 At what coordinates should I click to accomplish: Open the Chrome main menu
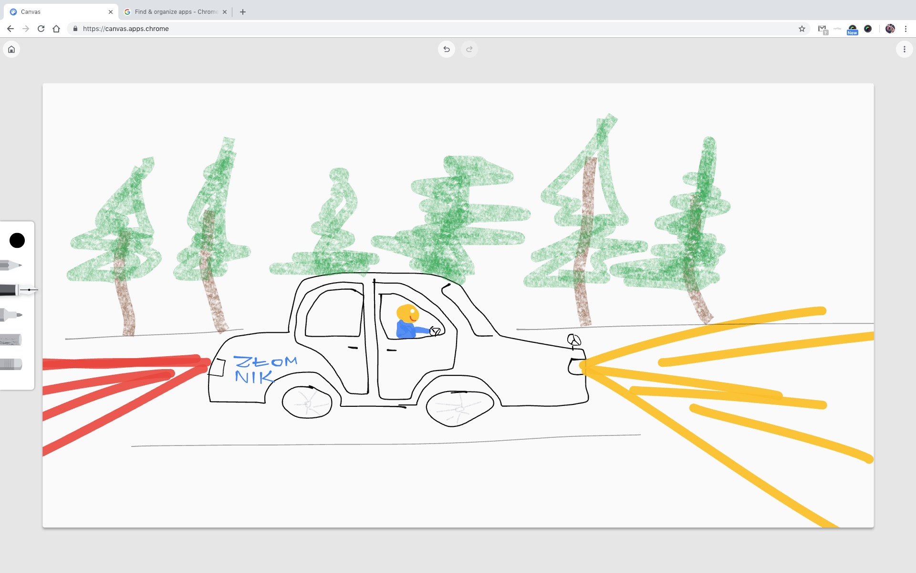click(906, 29)
